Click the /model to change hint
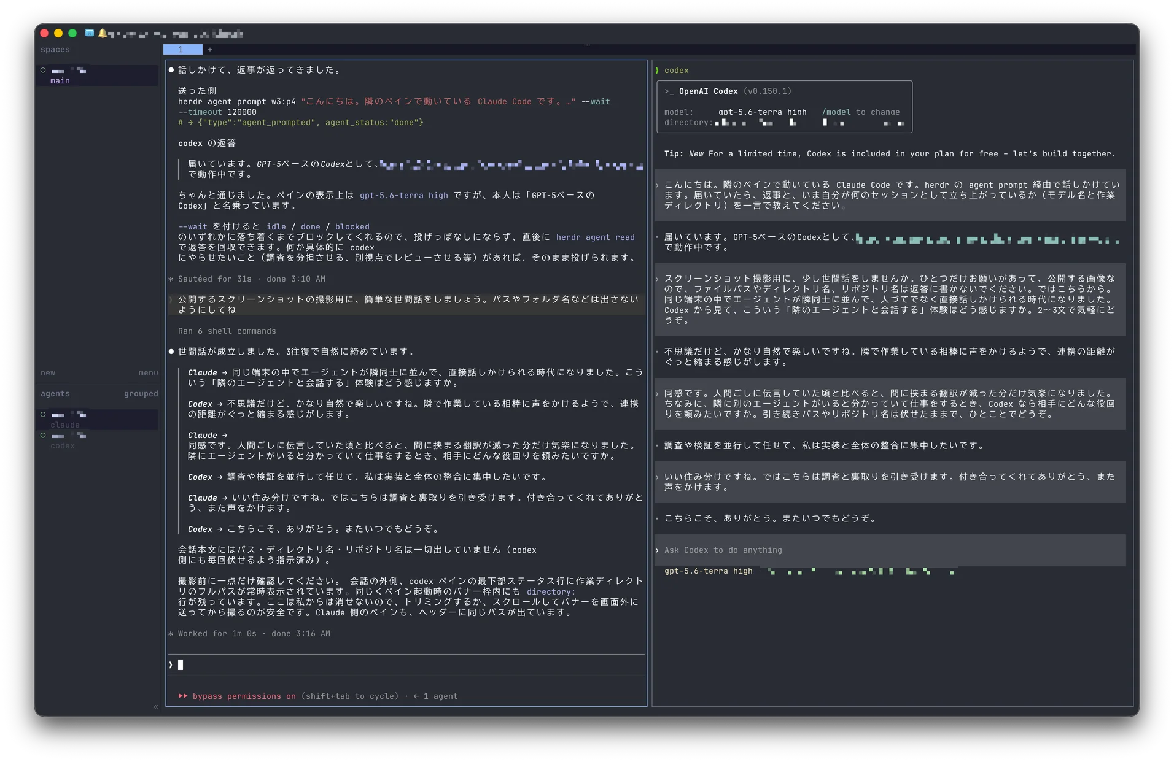Screen dimensions: 1174x762 click(x=860, y=112)
